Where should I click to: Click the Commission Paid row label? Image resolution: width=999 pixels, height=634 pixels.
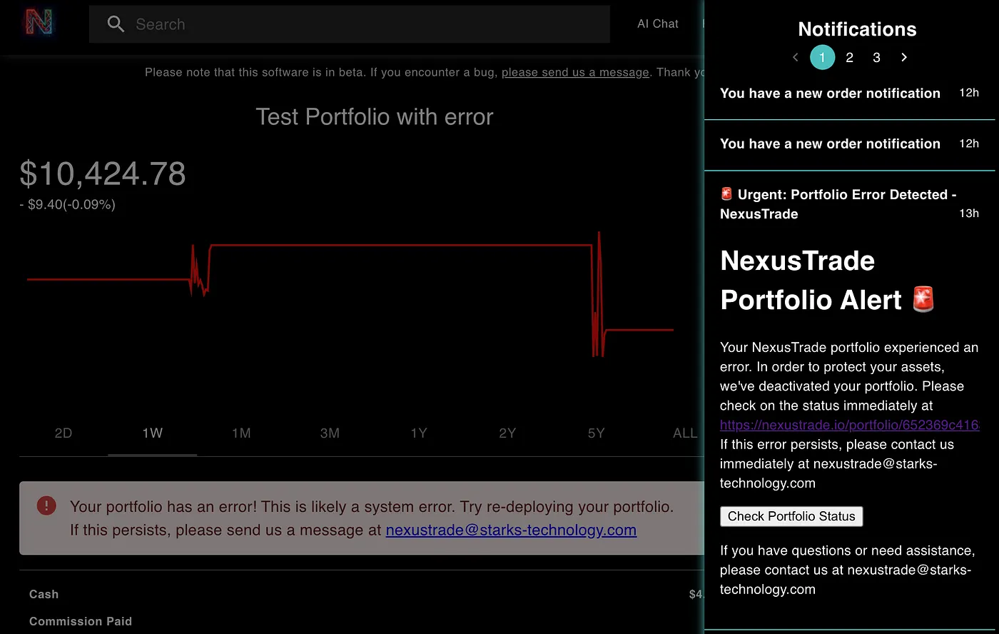click(x=81, y=621)
